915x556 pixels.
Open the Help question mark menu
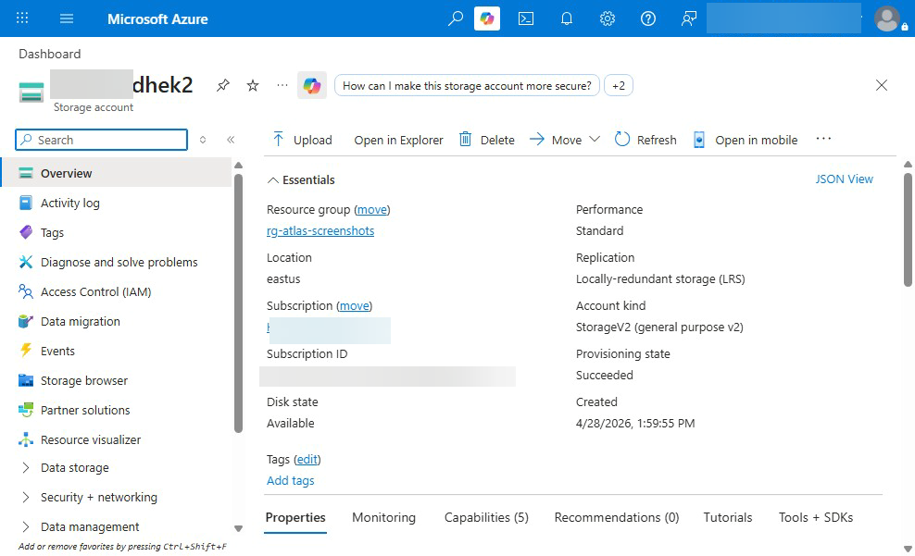pyautogui.click(x=647, y=19)
